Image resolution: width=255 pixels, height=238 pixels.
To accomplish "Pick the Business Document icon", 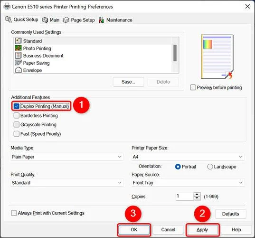I will pyautogui.click(x=18, y=56).
